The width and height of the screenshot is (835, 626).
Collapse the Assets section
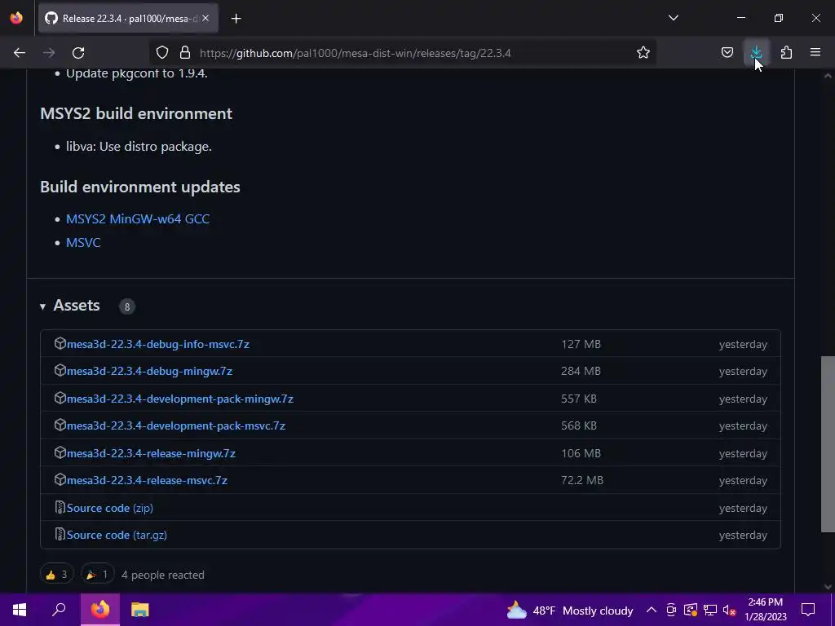click(x=70, y=306)
